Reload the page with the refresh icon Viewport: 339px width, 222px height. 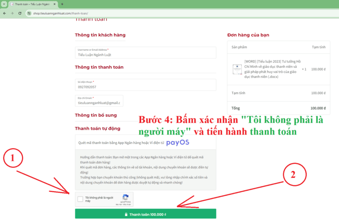click(x=20, y=13)
